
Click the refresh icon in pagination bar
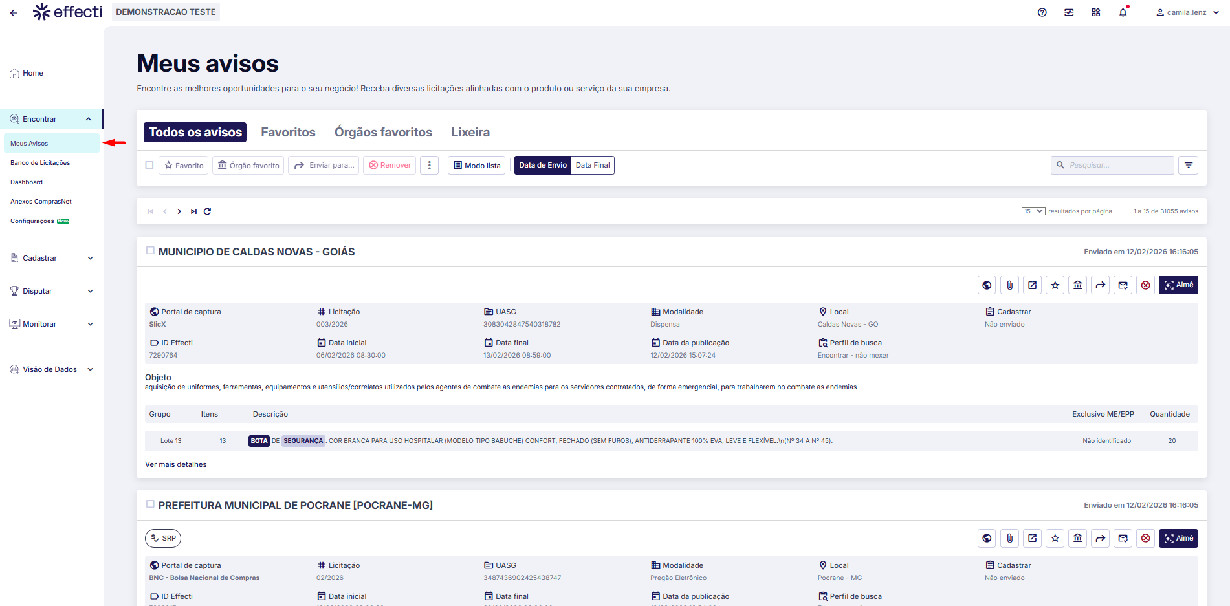pyautogui.click(x=207, y=211)
